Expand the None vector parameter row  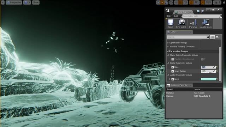click(x=170, y=79)
